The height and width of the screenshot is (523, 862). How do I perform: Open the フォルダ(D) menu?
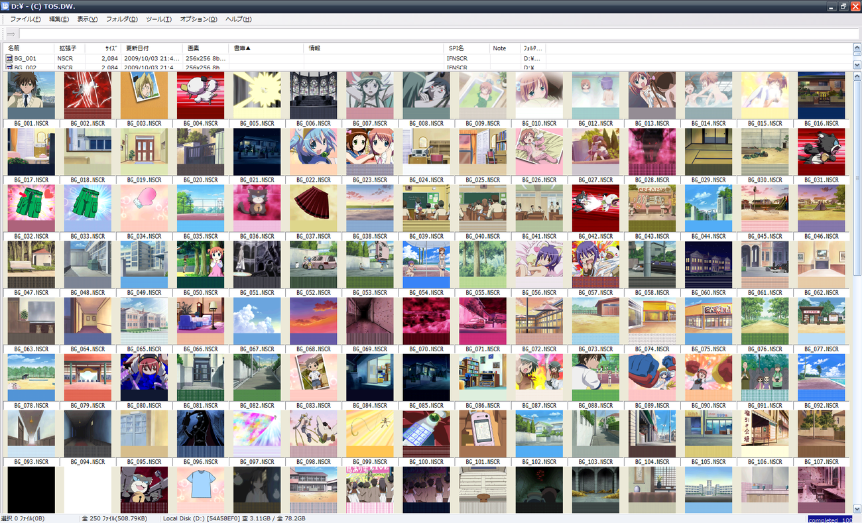(x=121, y=19)
